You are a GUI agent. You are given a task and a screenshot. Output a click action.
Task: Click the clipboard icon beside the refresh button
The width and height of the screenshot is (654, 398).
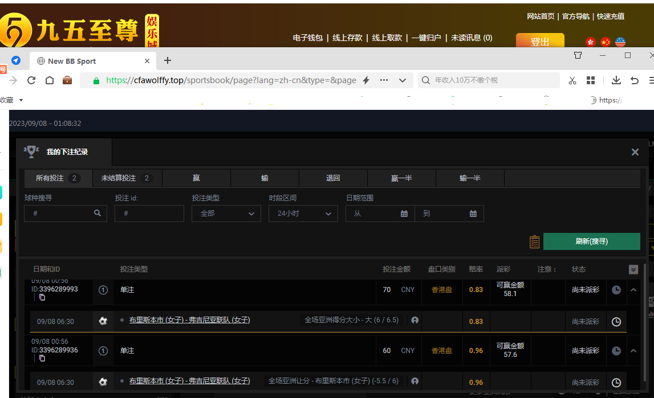click(534, 241)
